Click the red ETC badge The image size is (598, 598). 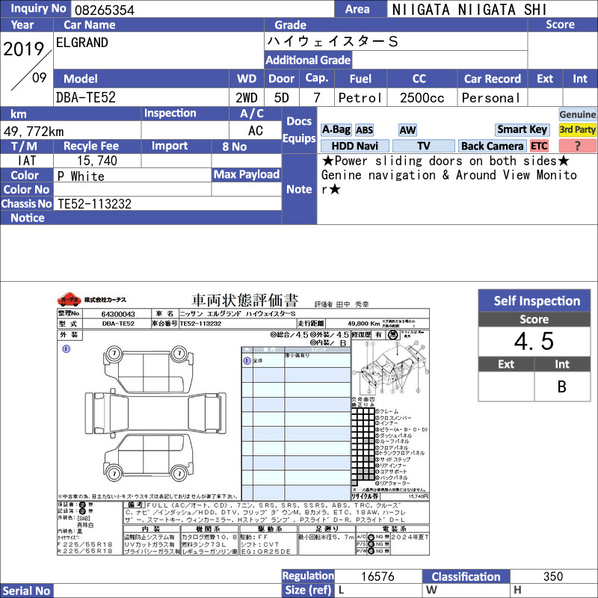click(539, 147)
